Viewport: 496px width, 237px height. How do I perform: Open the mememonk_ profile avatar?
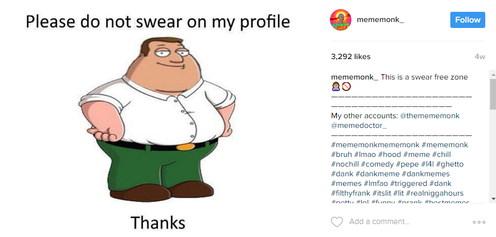(x=341, y=20)
